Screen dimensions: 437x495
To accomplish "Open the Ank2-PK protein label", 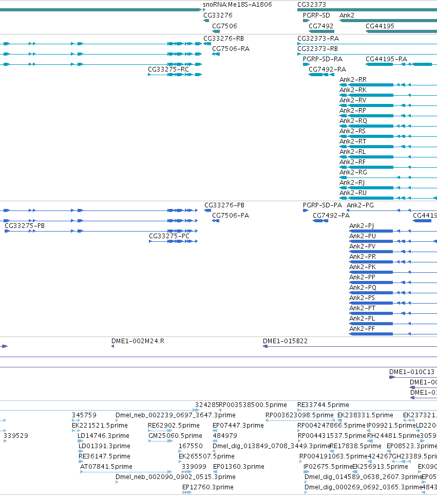I will point(363,267).
